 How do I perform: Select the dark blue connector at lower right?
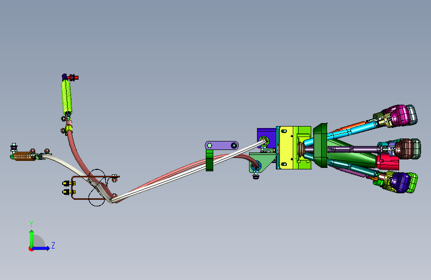(x=400, y=182)
